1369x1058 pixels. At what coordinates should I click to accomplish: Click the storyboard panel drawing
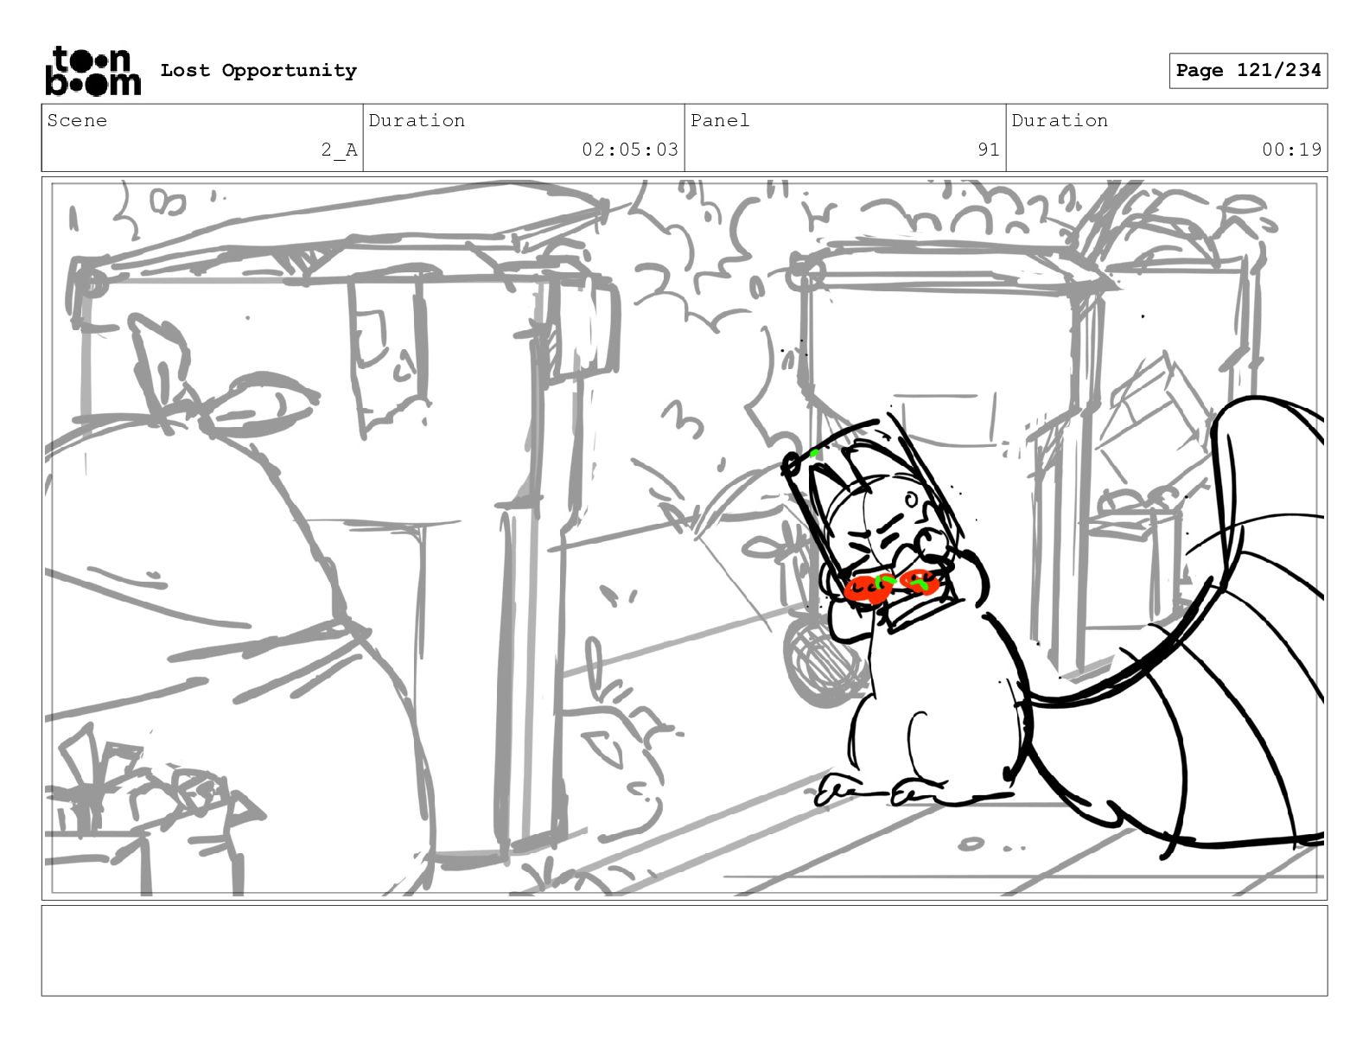(x=684, y=539)
